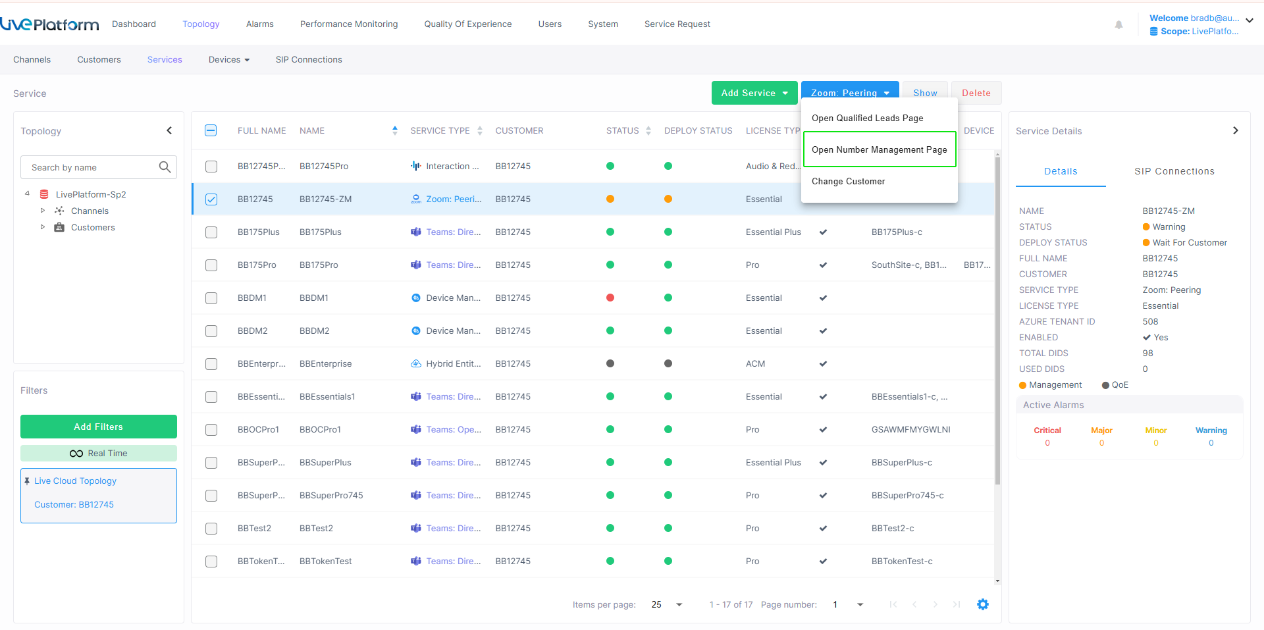Screen dimensions: 1264x630
Task: Click the orange Management status indicator
Action: [1023, 385]
